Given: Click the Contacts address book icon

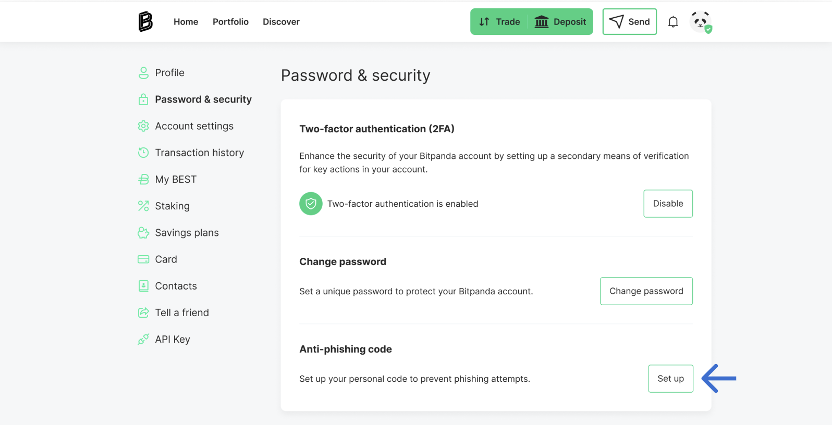Looking at the screenshot, I should (143, 286).
